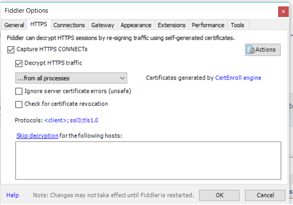
Task: Click the Actions certificate icon button
Action: (x=262, y=50)
